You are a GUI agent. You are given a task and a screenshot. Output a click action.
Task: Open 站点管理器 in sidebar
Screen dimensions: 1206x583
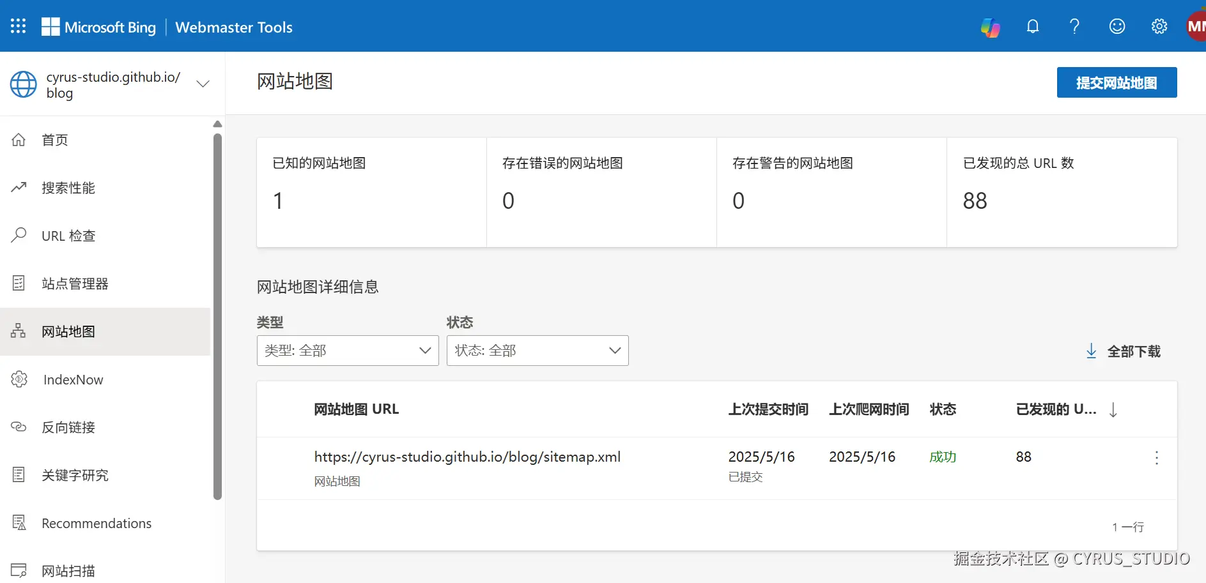point(105,284)
